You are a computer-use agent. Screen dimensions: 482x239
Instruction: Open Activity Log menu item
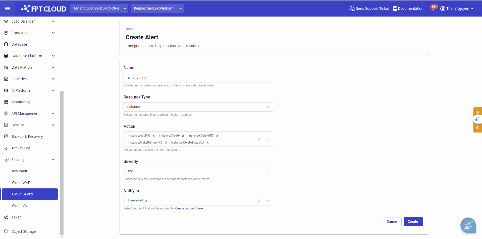[x=30, y=148]
